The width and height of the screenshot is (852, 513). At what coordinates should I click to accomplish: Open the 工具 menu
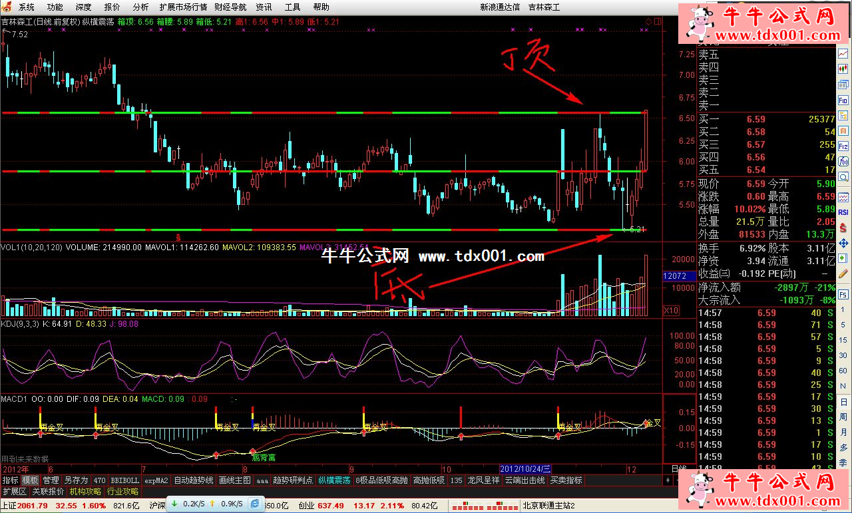point(292,7)
